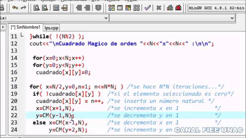Click the "for(x=0;x<N;x++)" line

point(58,58)
